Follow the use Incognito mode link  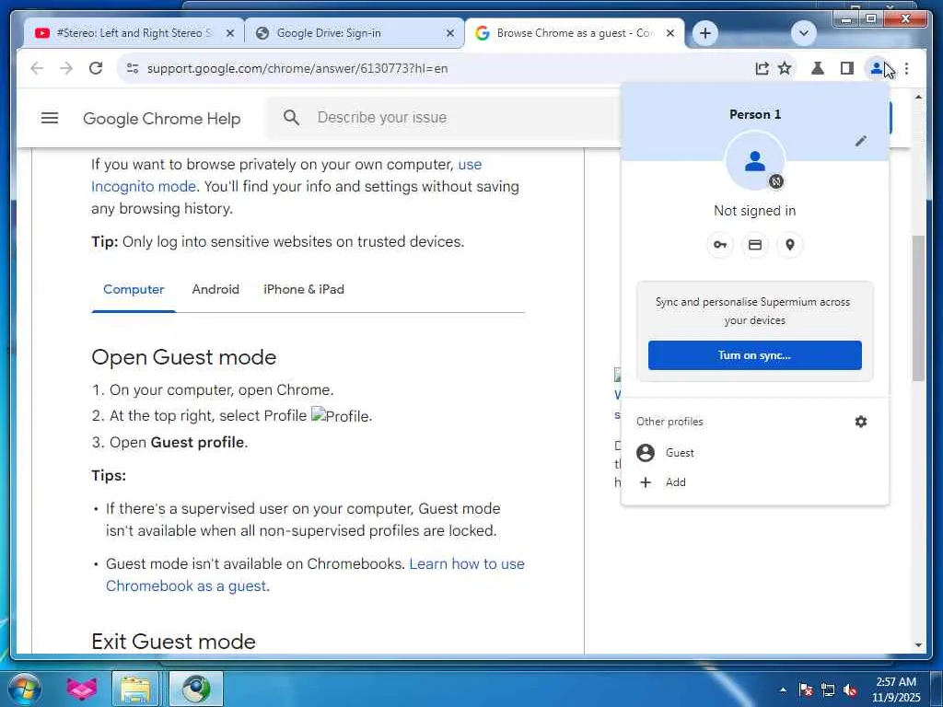click(x=143, y=186)
